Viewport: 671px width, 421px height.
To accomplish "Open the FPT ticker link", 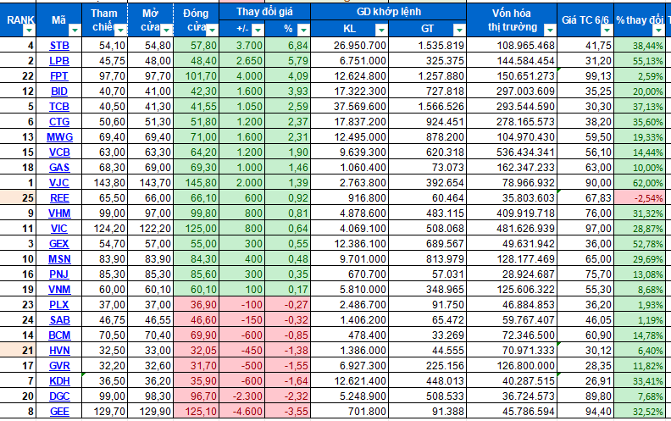I will [59, 76].
